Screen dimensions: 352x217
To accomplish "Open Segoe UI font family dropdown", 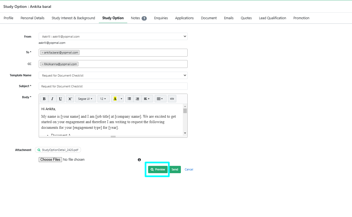I will coord(86,99).
